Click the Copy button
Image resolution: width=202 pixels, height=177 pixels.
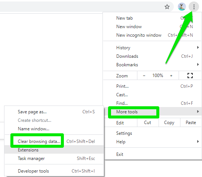coord(169,123)
